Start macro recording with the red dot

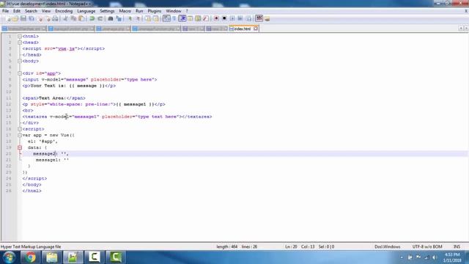pyautogui.click(x=216, y=18)
